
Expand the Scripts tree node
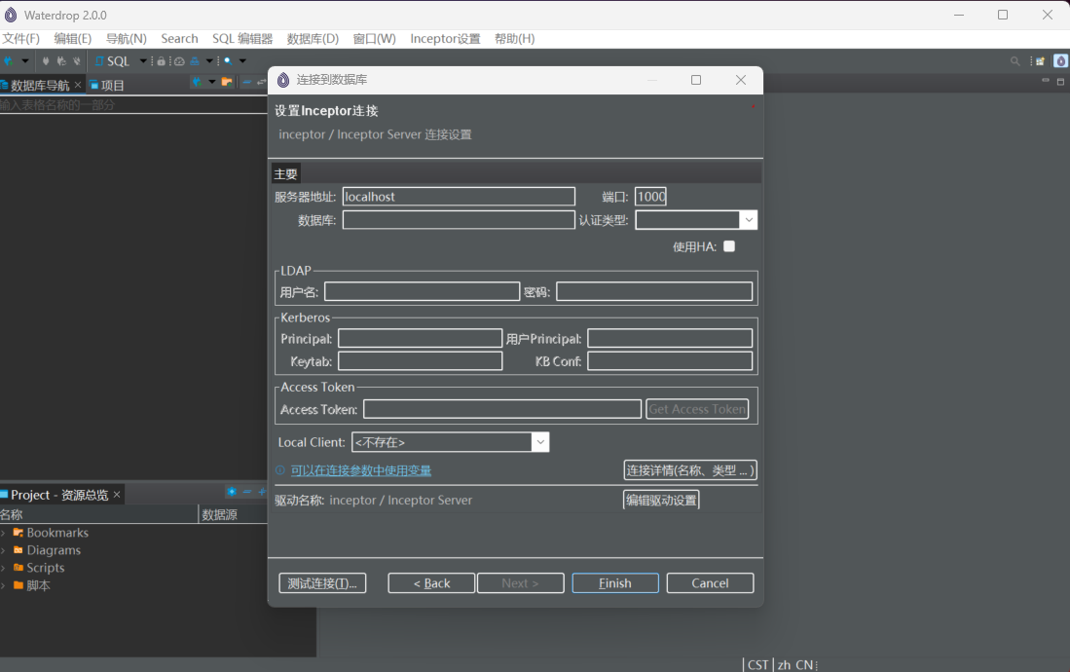point(4,568)
